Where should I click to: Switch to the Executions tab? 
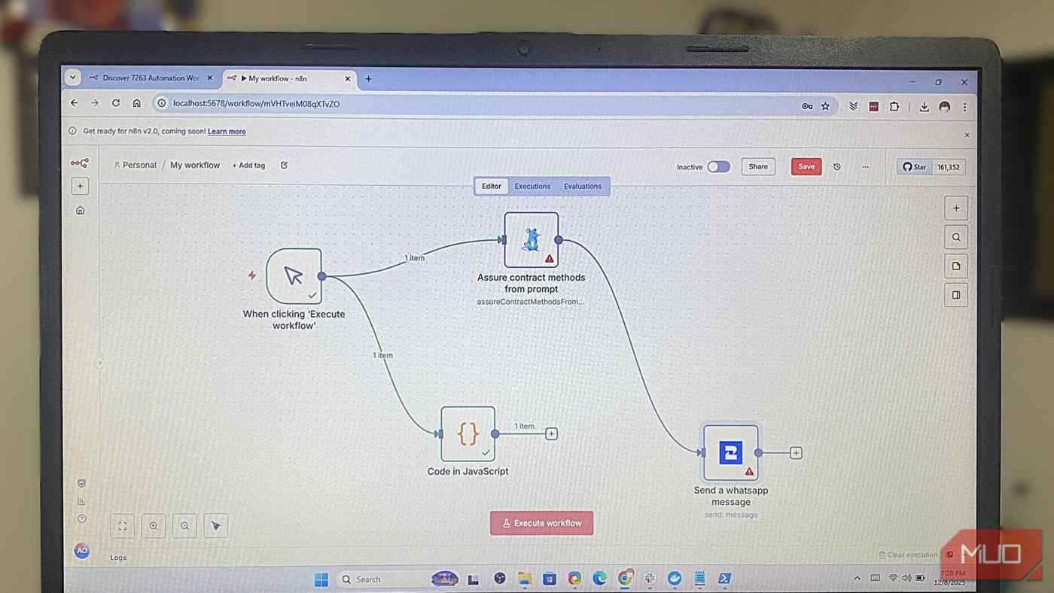point(532,186)
